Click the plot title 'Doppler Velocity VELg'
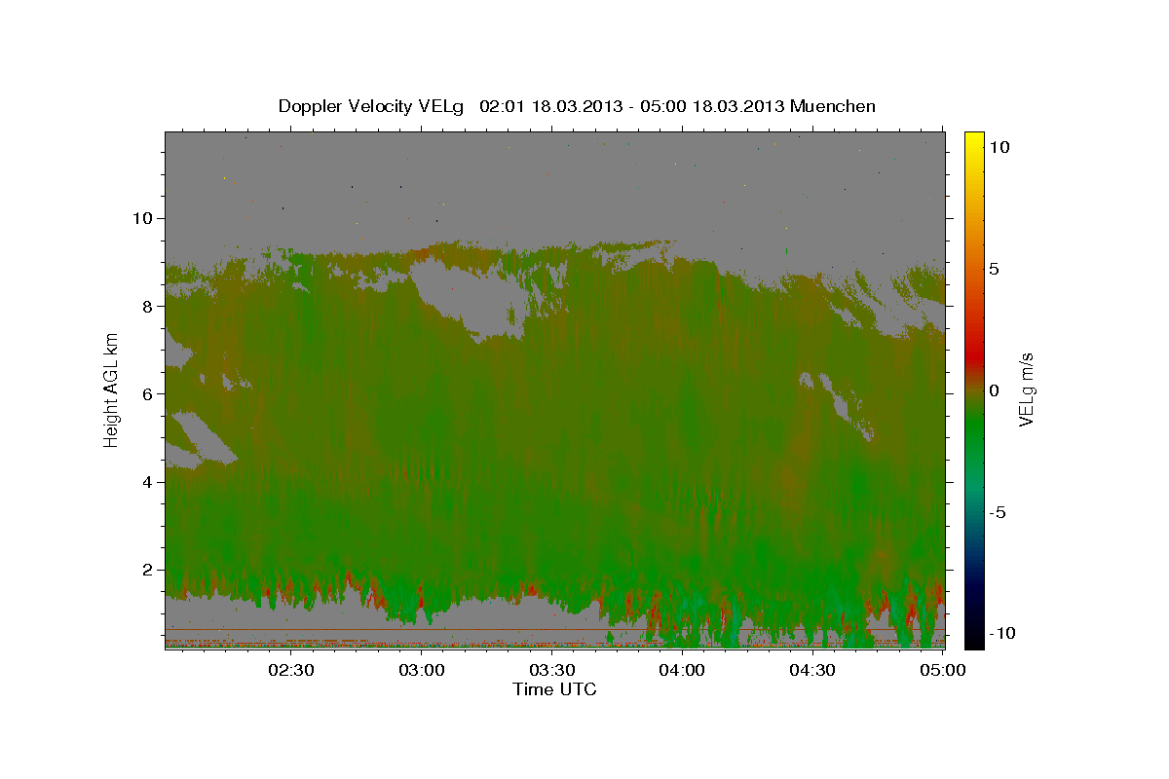Image resolution: width=1169 pixels, height=779 pixels. point(372,106)
